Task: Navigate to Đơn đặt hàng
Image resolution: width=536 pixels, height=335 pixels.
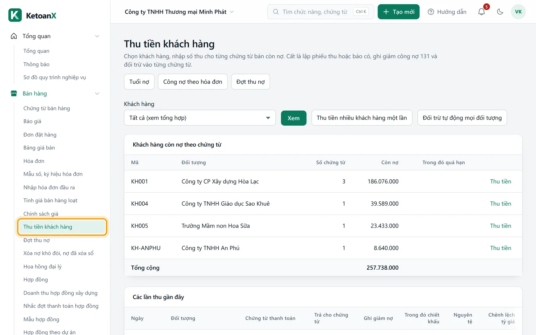Action: (x=40, y=135)
